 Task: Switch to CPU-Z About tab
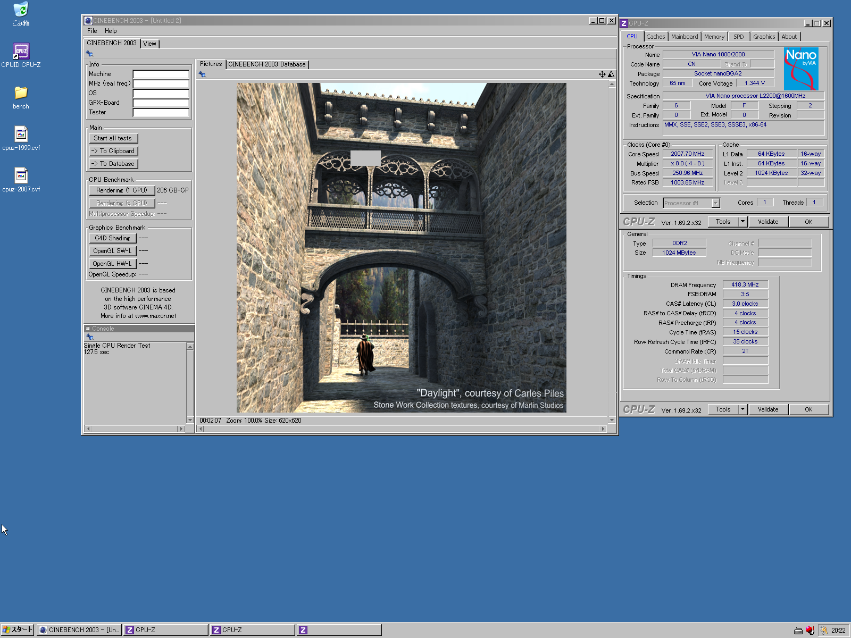789,37
